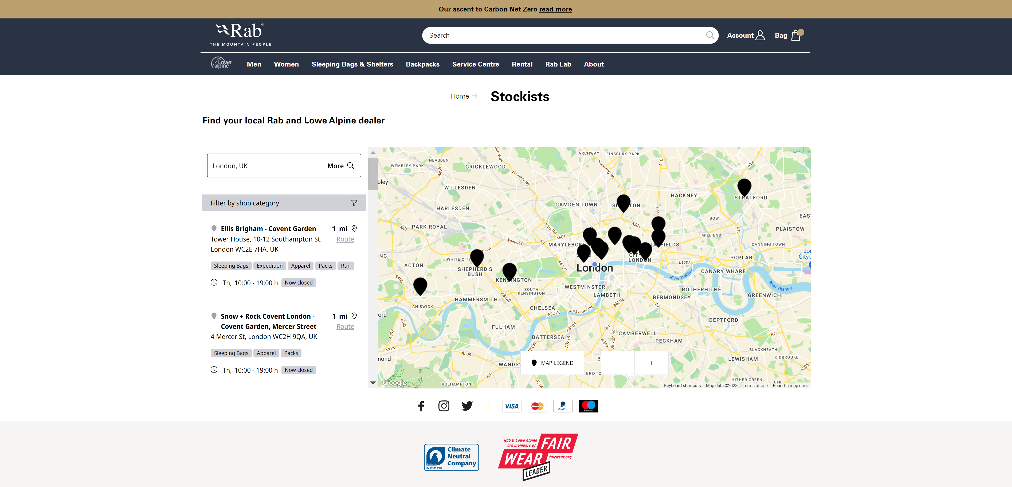Viewport: 1012px width, 487px height.
Task: Open the Lowe Alpine brand logo
Action: point(221,63)
